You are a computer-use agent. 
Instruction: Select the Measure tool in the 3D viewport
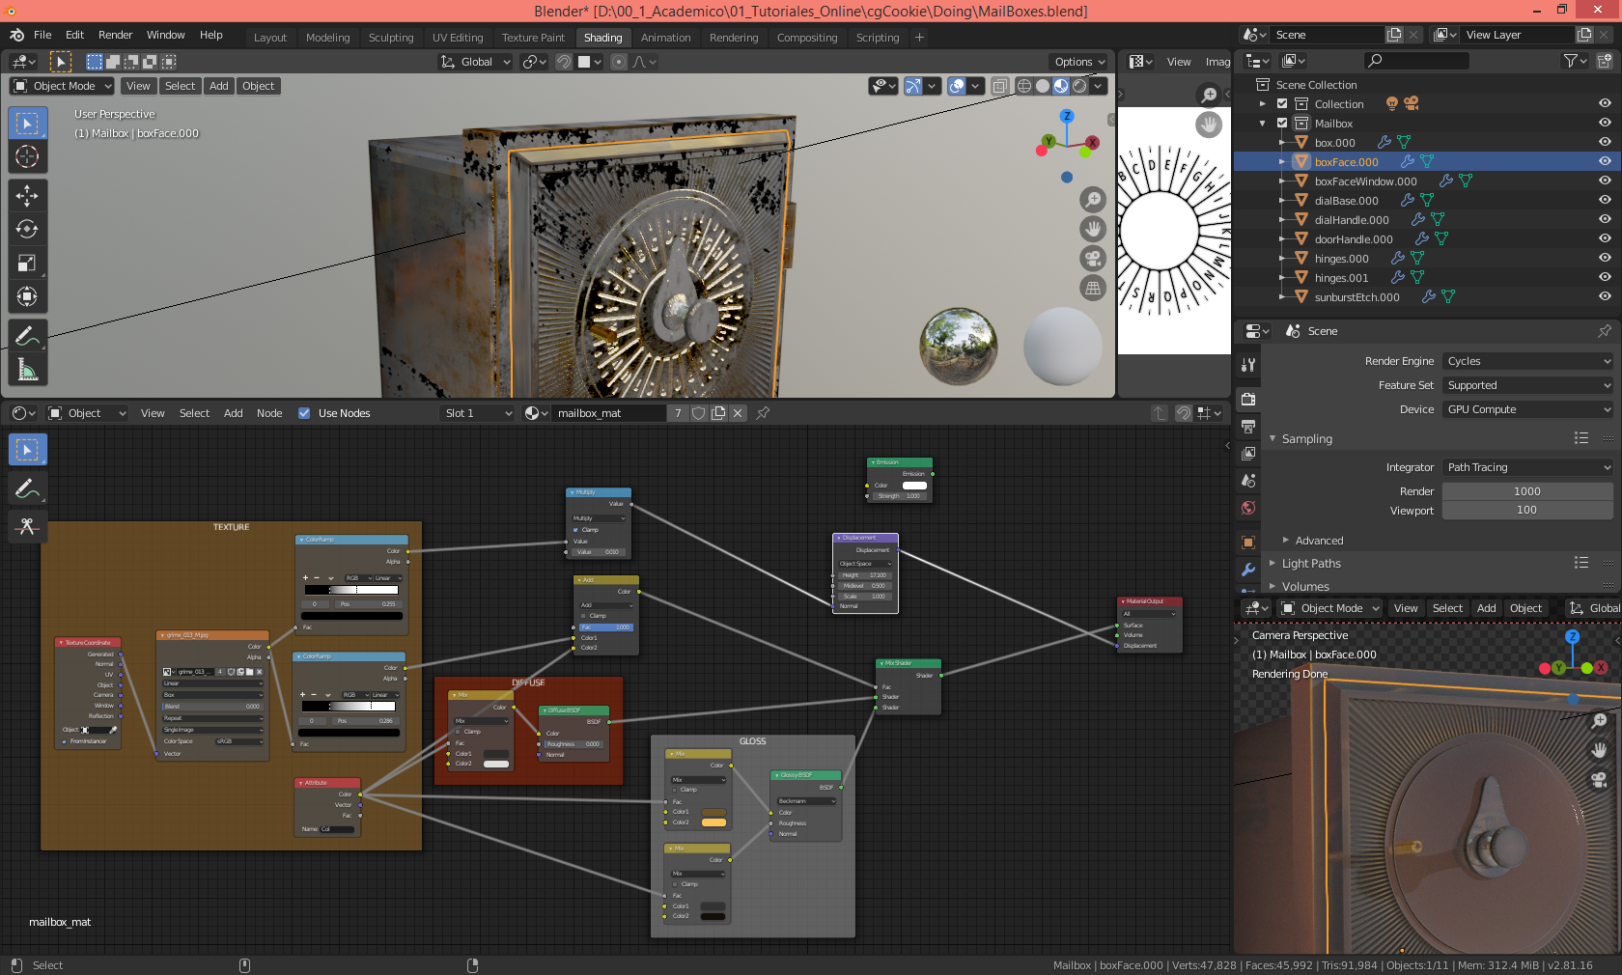click(27, 370)
